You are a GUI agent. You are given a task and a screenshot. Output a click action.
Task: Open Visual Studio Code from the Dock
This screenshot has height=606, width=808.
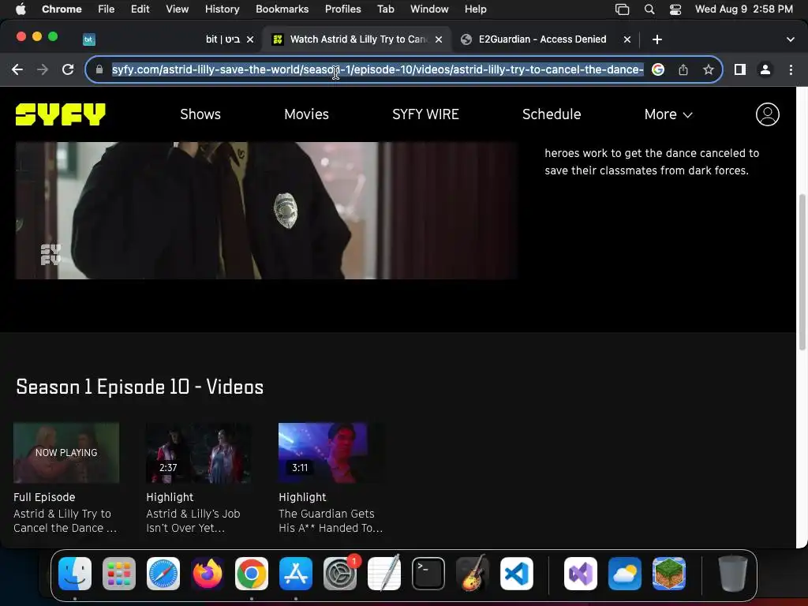pos(517,574)
